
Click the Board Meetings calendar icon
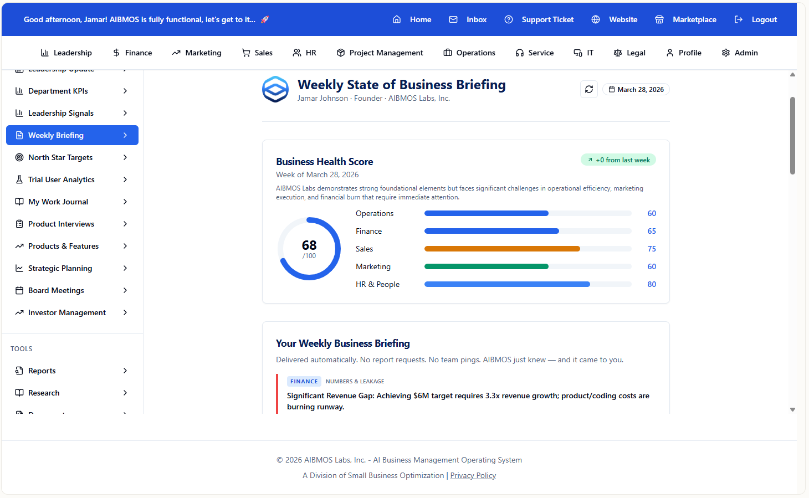click(19, 290)
